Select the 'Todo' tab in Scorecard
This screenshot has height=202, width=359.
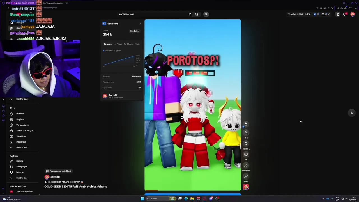(x=137, y=44)
